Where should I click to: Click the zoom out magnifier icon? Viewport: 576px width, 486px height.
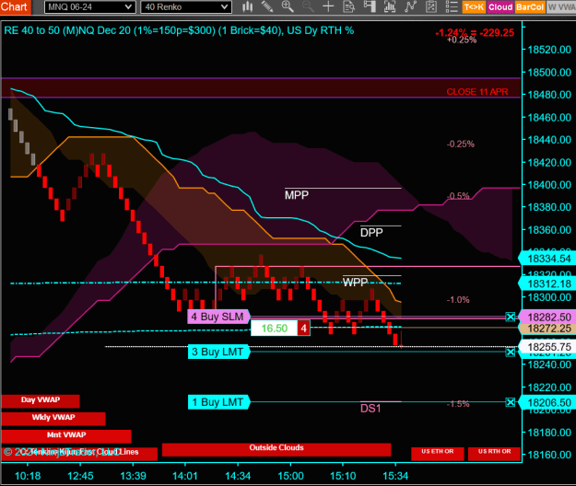pyautogui.click(x=308, y=6)
